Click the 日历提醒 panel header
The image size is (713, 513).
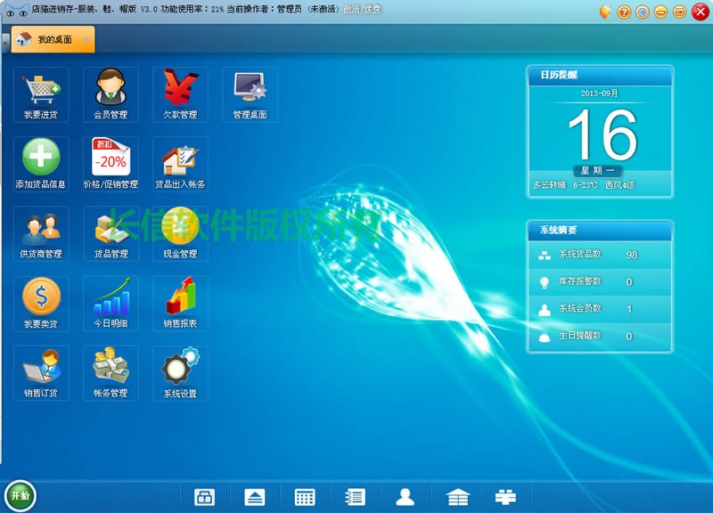pos(600,76)
